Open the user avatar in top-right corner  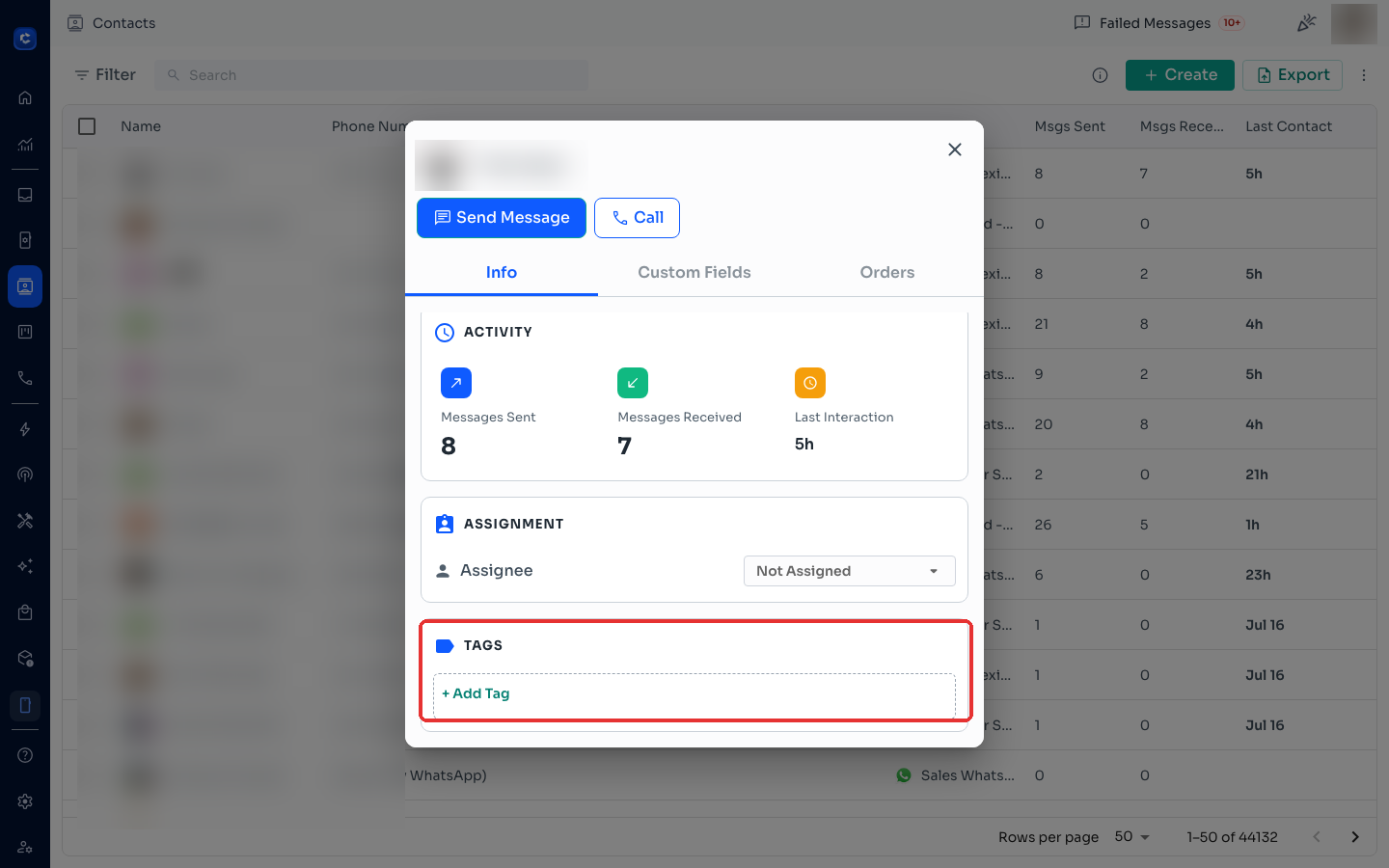(1354, 23)
